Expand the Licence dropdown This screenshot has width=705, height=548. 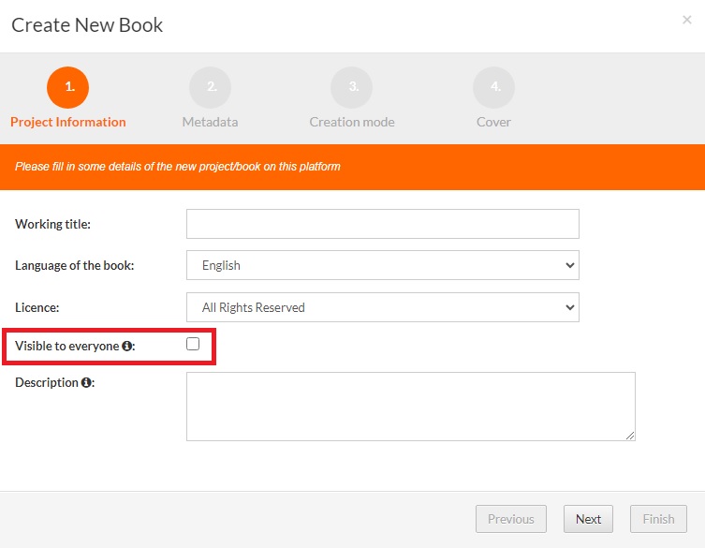[382, 307]
